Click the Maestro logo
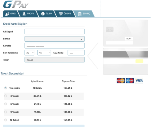 [x=130, y=81]
